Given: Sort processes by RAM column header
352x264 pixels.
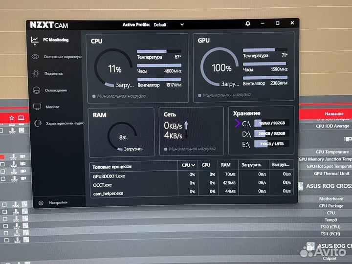Looking at the screenshot, I should 225,165.
